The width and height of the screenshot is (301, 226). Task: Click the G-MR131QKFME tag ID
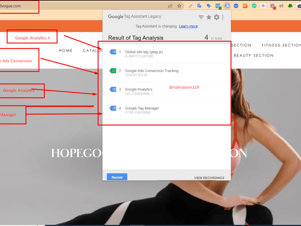(x=139, y=56)
